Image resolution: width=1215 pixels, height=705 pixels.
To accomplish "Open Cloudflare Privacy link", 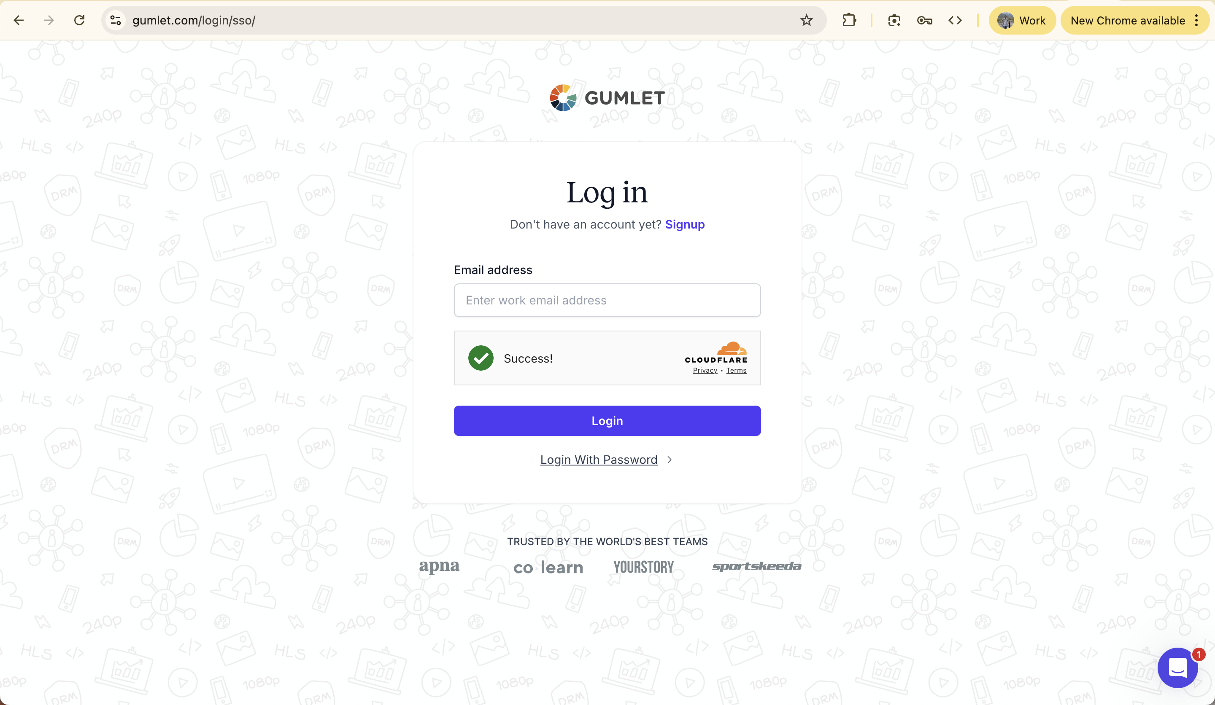I will [705, 370].
